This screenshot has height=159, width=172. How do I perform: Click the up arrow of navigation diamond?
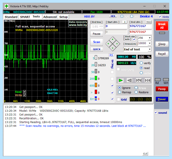pos(113,39)
